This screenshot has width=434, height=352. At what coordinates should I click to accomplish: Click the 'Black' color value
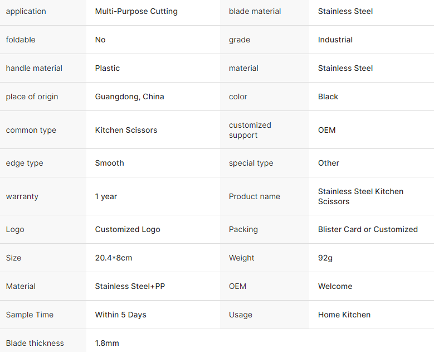click(x=328, y=97)
